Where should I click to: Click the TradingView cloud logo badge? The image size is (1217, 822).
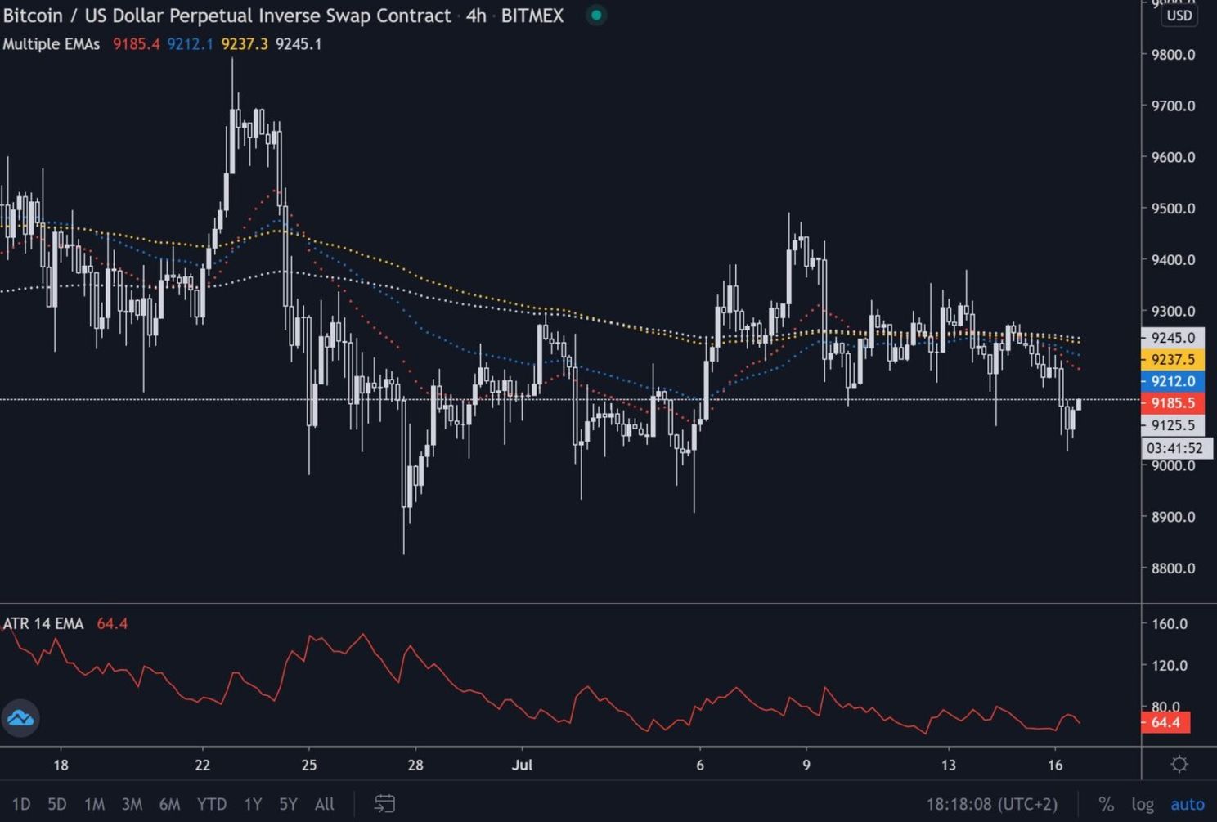pyautogui.click(x=20, y=718)
